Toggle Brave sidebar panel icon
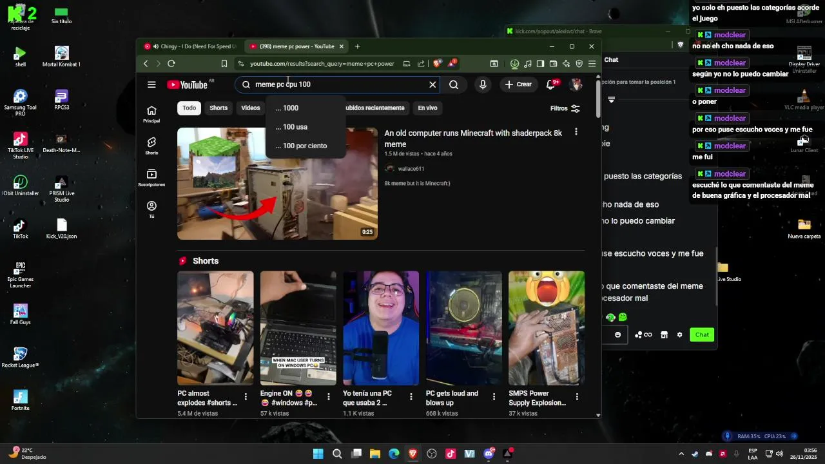Viewport: 825px width, 464px height. point(540,64)
